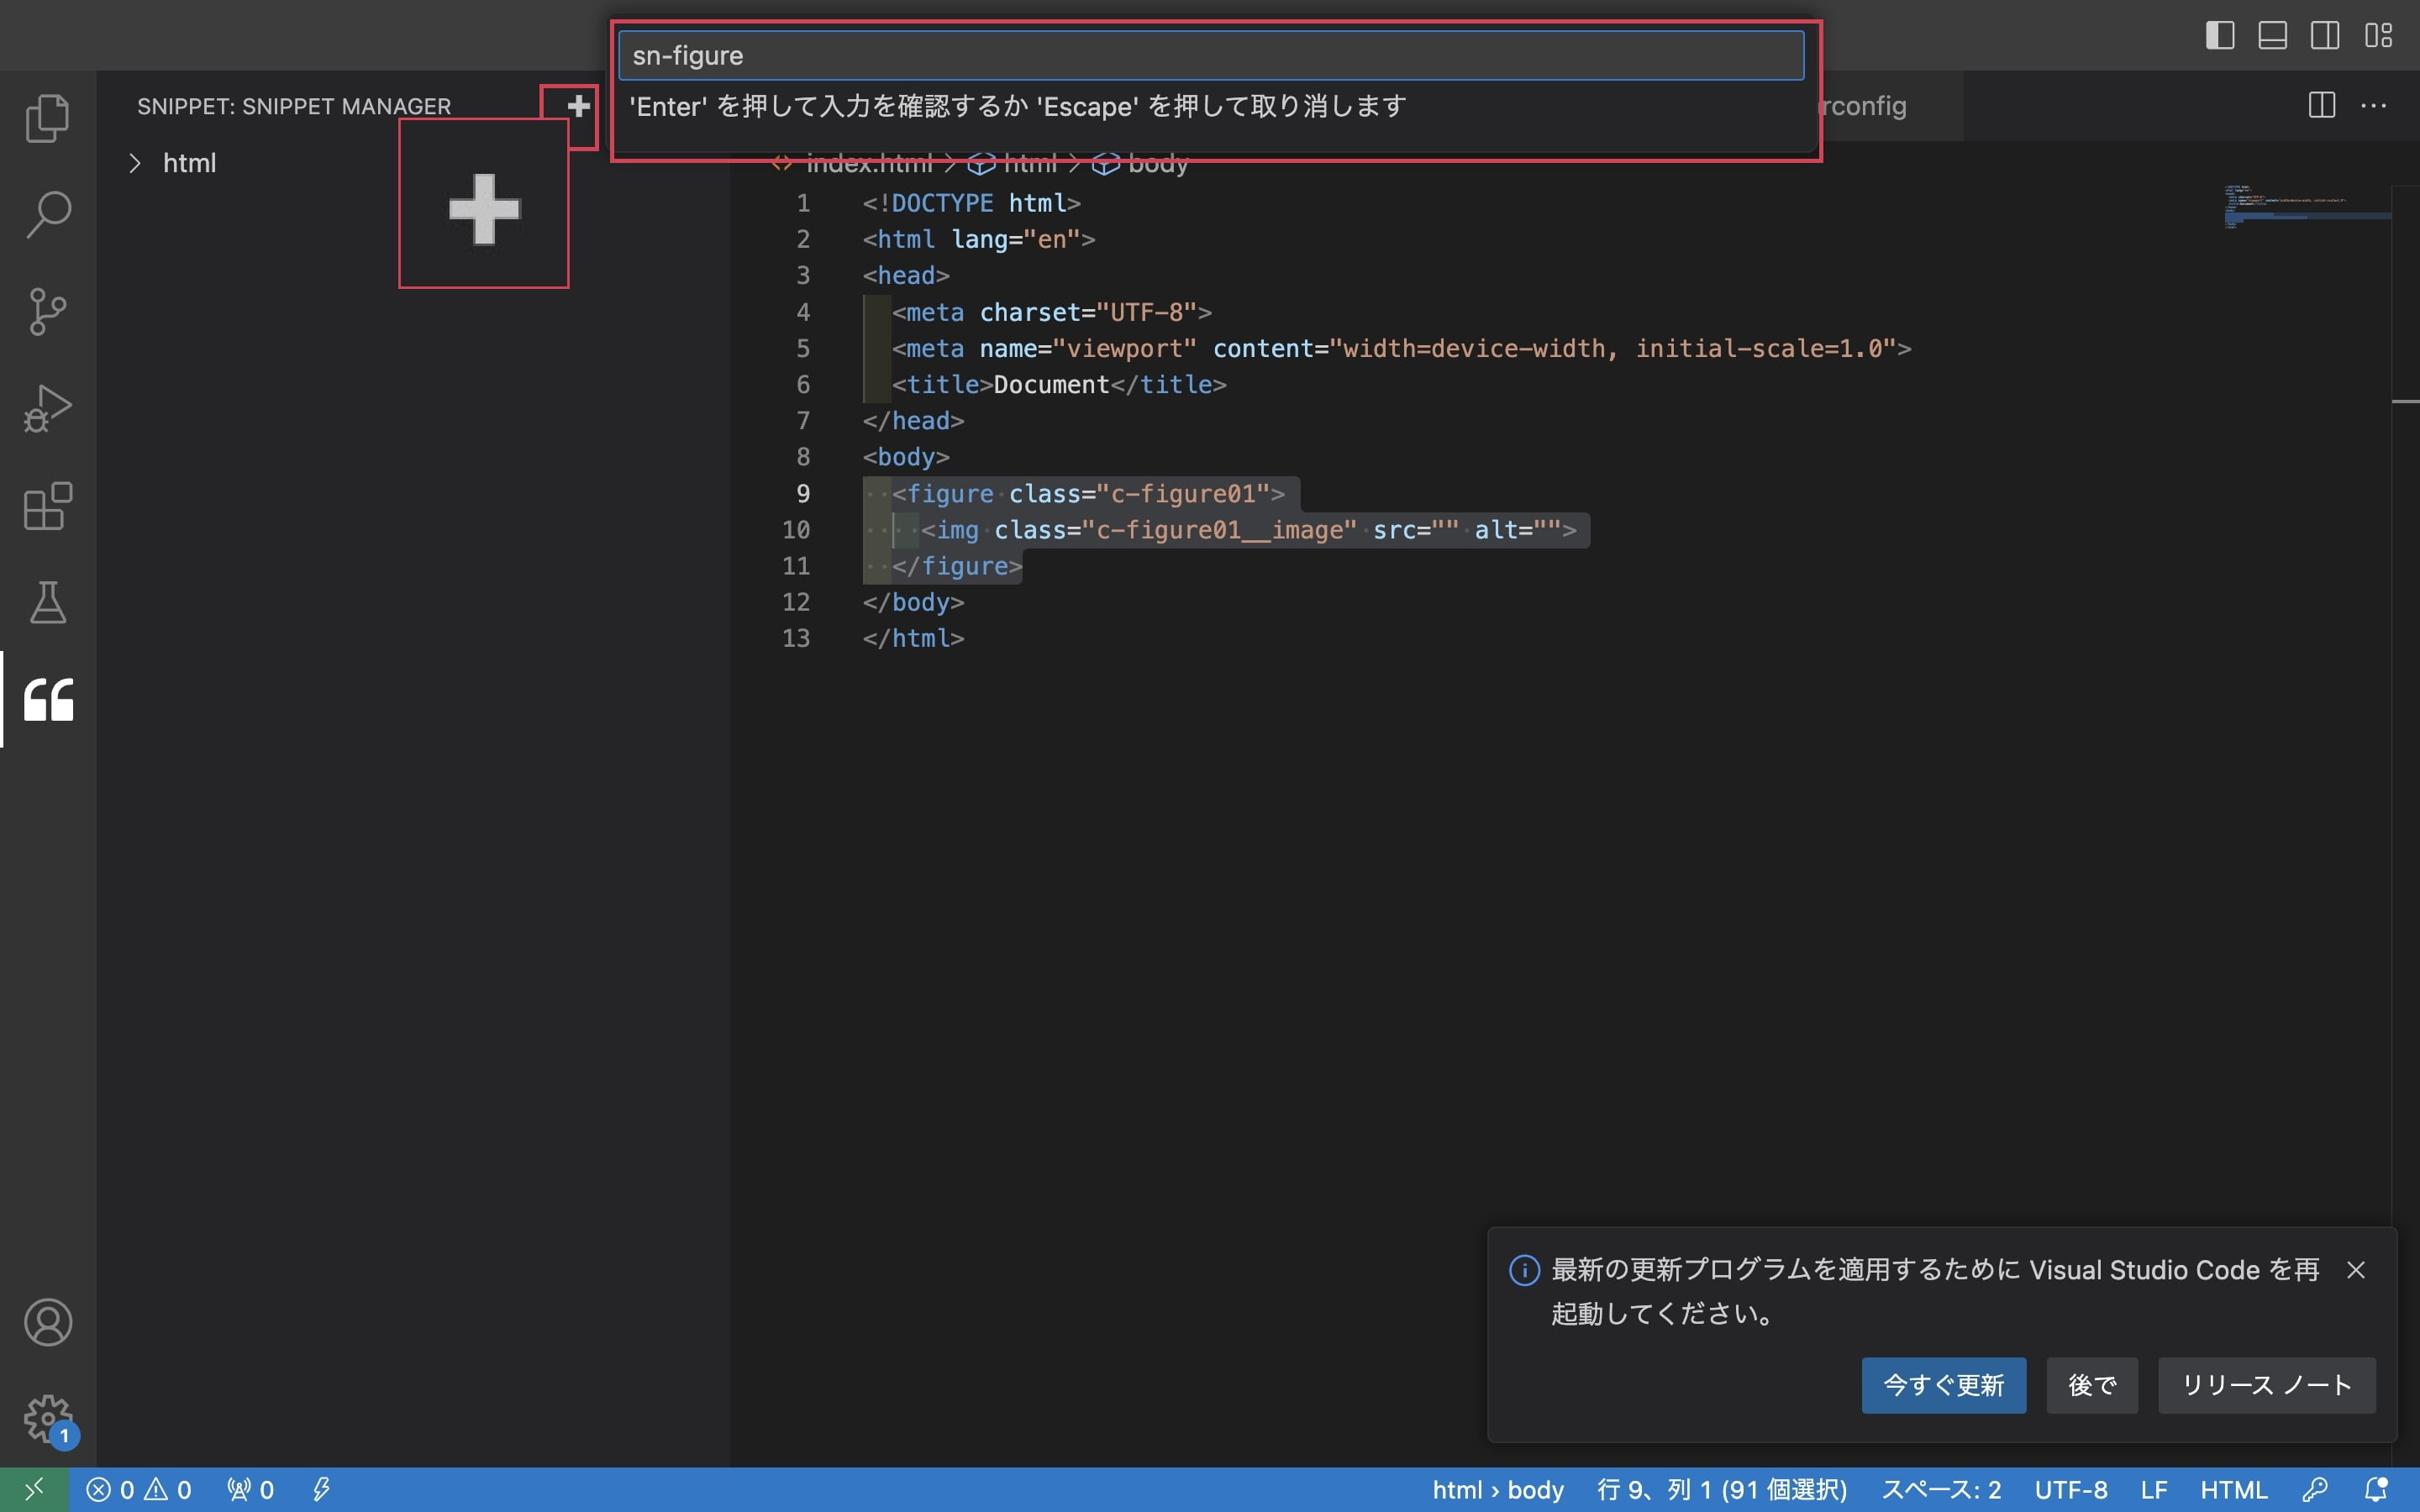Select the Snippet Manager quote icon

click(x=47, y=699)
